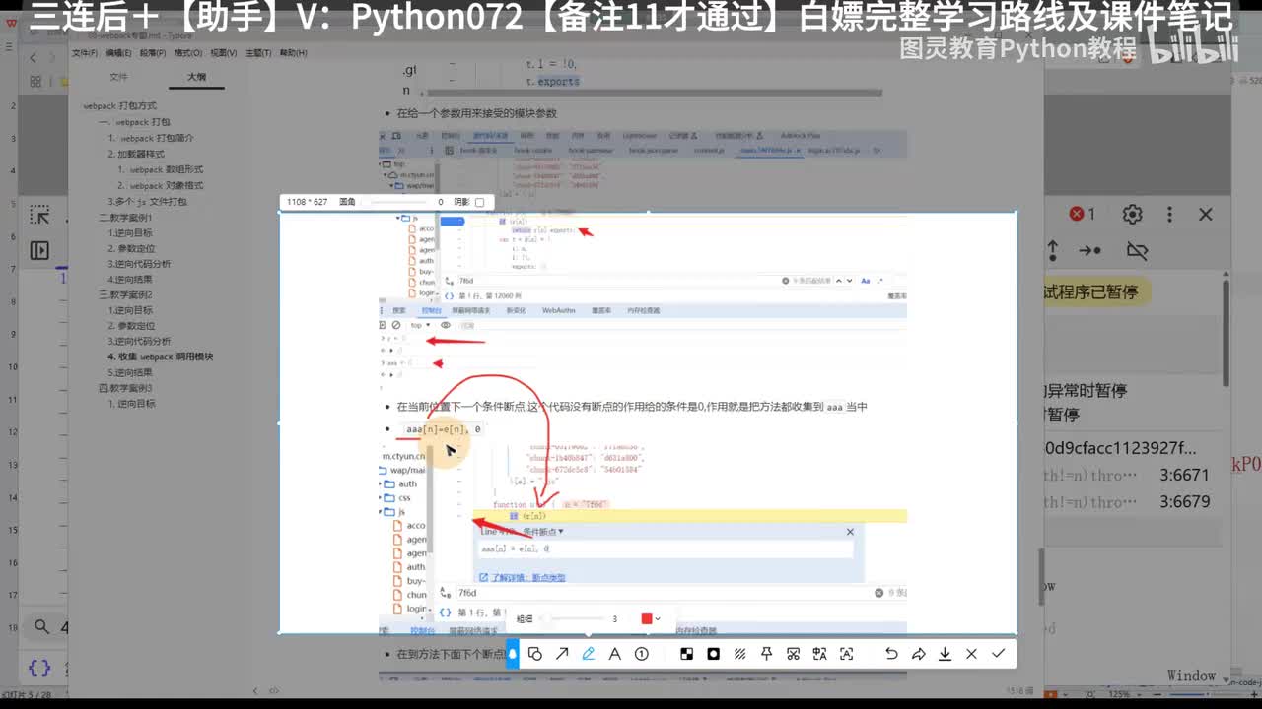
Task: Open the 段落(P) menu in Typora
Action: point(152,53)
